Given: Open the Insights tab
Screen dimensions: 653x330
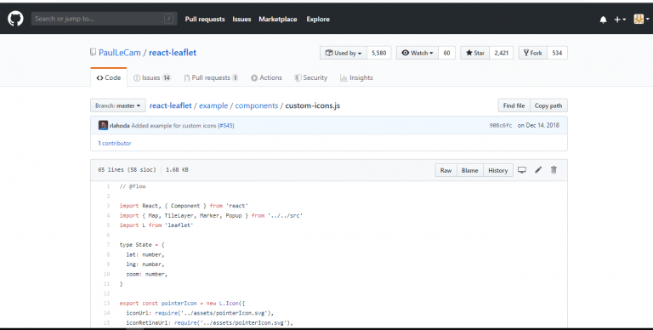Looking at the screenshot, I should pyautogui.click(x=356, y=77).
